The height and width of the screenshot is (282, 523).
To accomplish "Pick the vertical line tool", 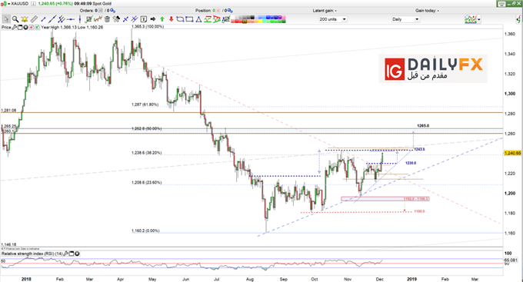I will point(80,19).
